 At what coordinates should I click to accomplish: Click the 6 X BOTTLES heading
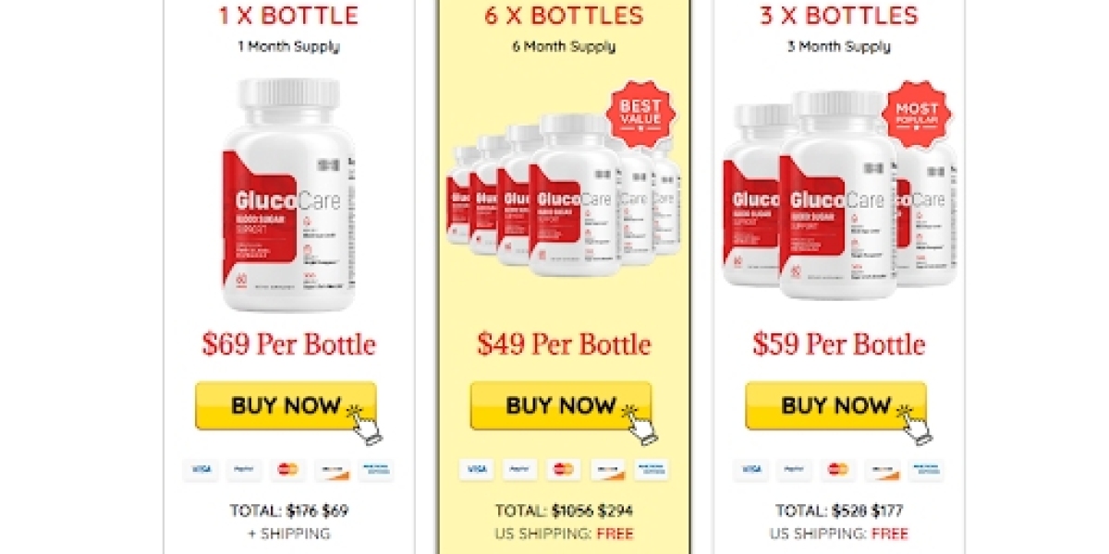564,16
